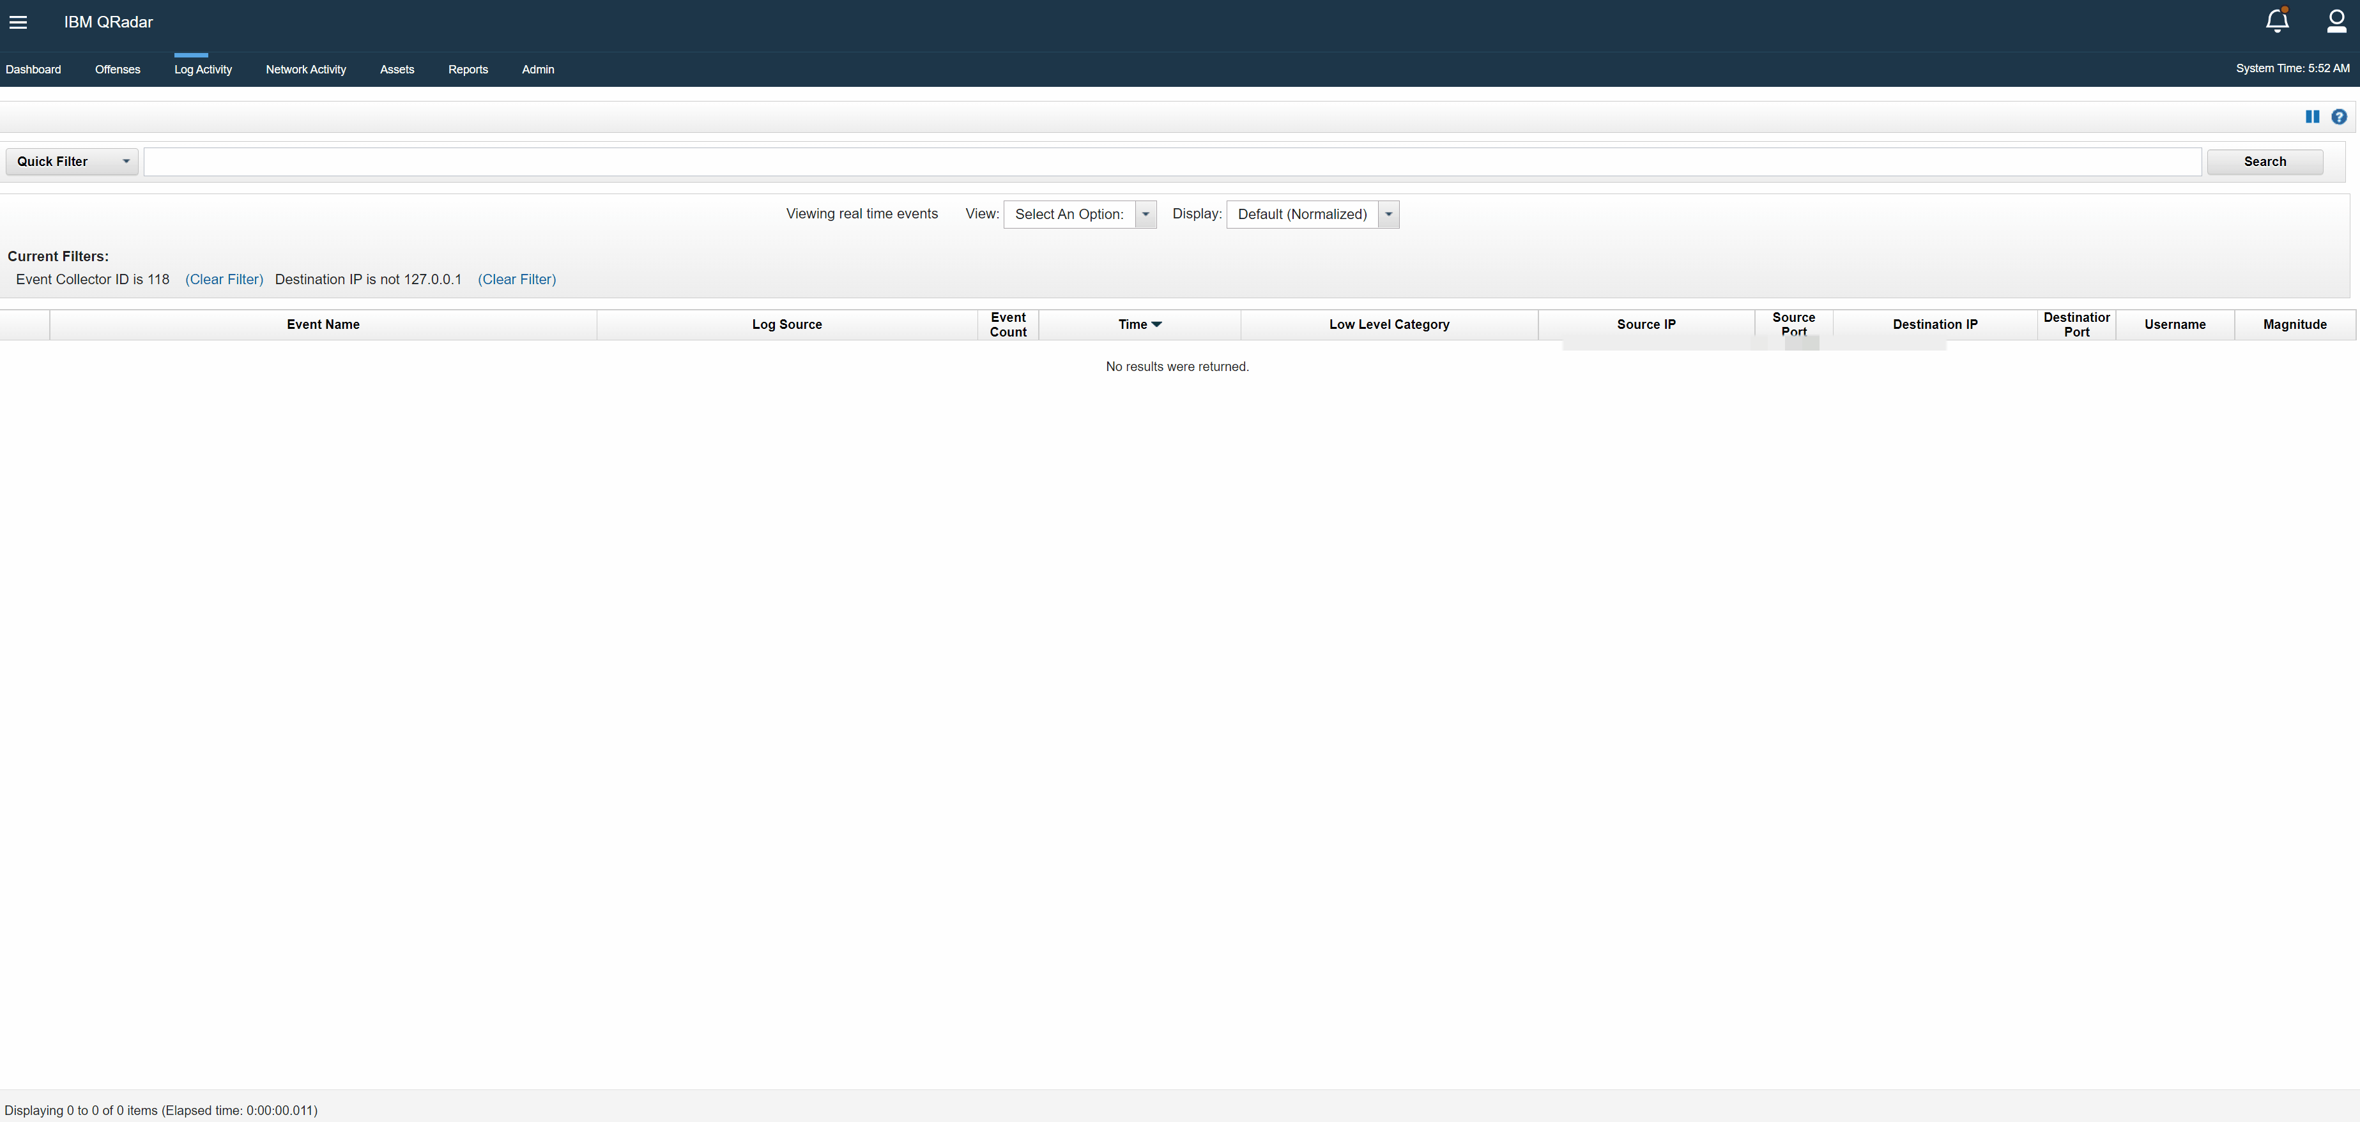Click the Time sort arrow
This screenshot has height=1122, width=2360.
pos(1158,324)
